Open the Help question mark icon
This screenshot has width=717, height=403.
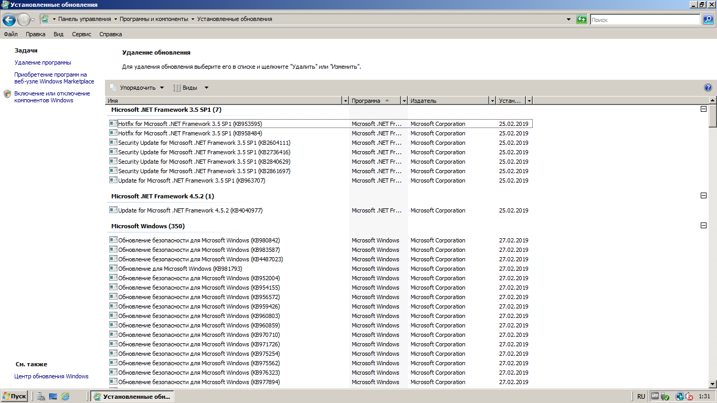coord(708,88)
